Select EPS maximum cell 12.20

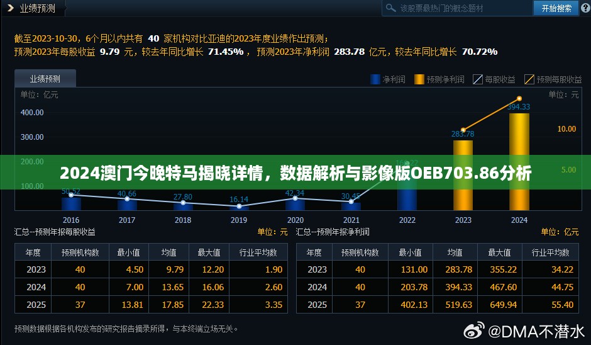(213, 269)
